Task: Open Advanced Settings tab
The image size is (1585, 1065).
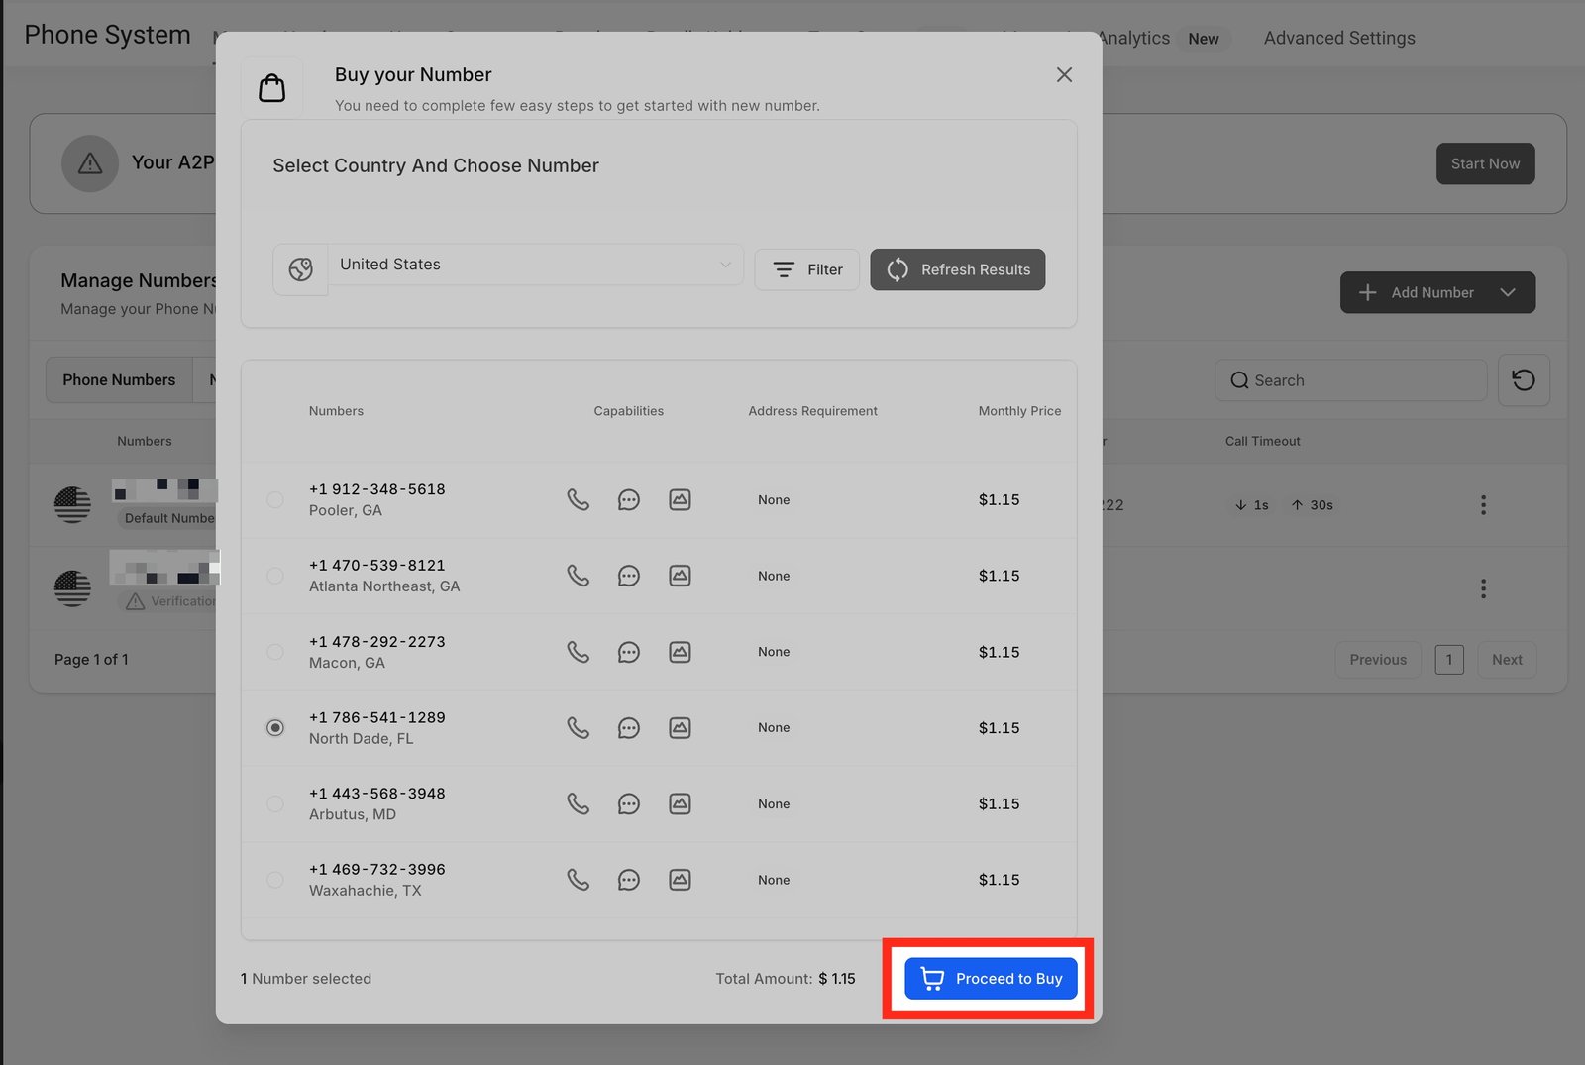Action: [1338, 38]
